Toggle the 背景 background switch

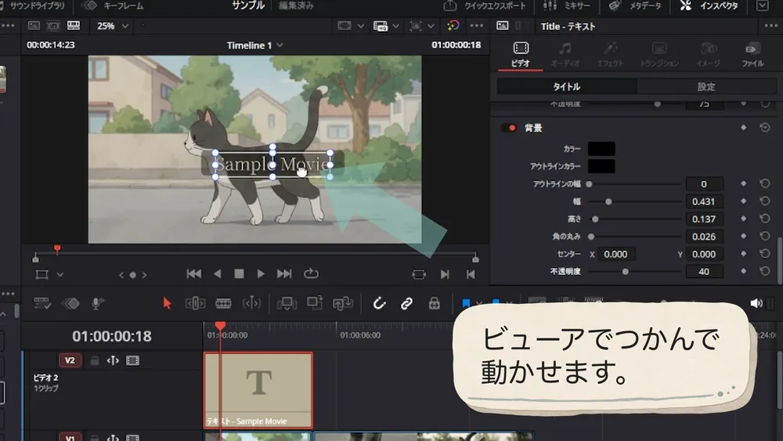coord(509,128)
